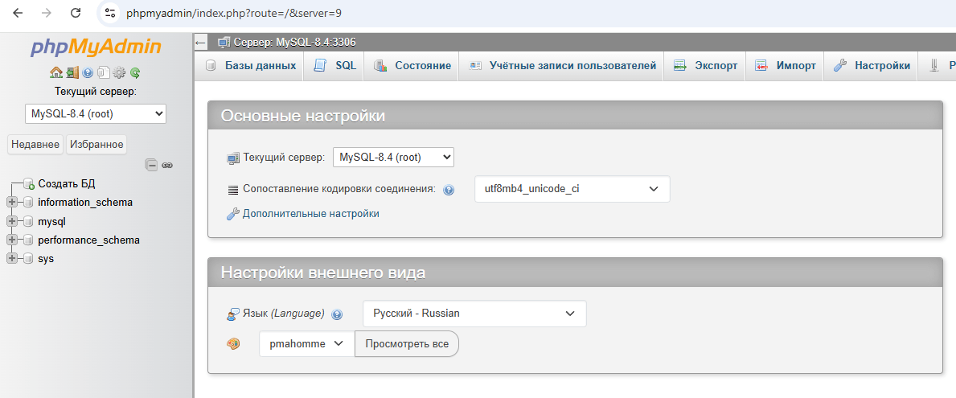Expand the performance_schema tree node

coord(11,240)
